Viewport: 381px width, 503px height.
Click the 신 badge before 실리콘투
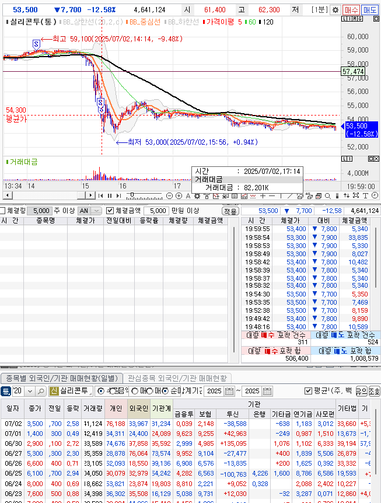coord(54,391)
